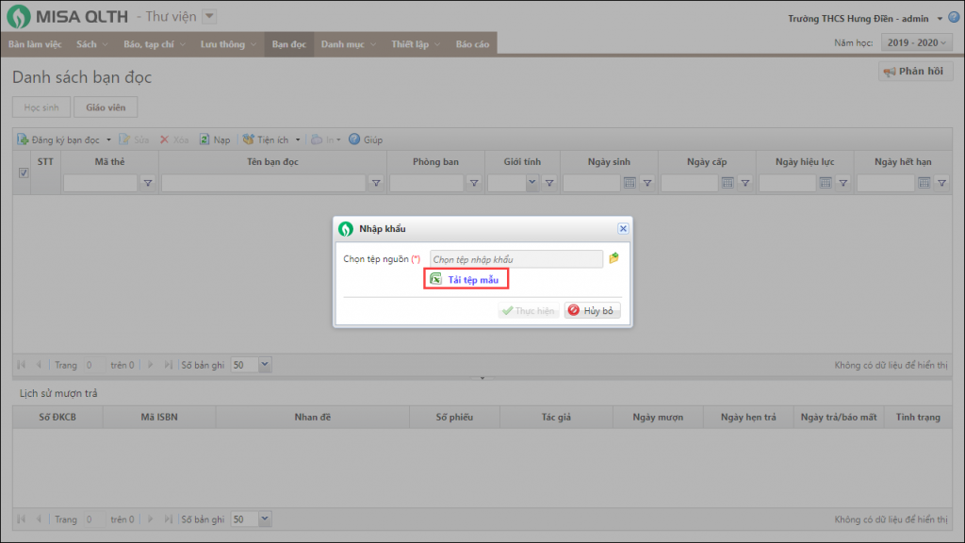The width and height of the screenshot is (965, 543).
Task: Open calendar picker under Ngày sinh
Action: pos(630,183)
